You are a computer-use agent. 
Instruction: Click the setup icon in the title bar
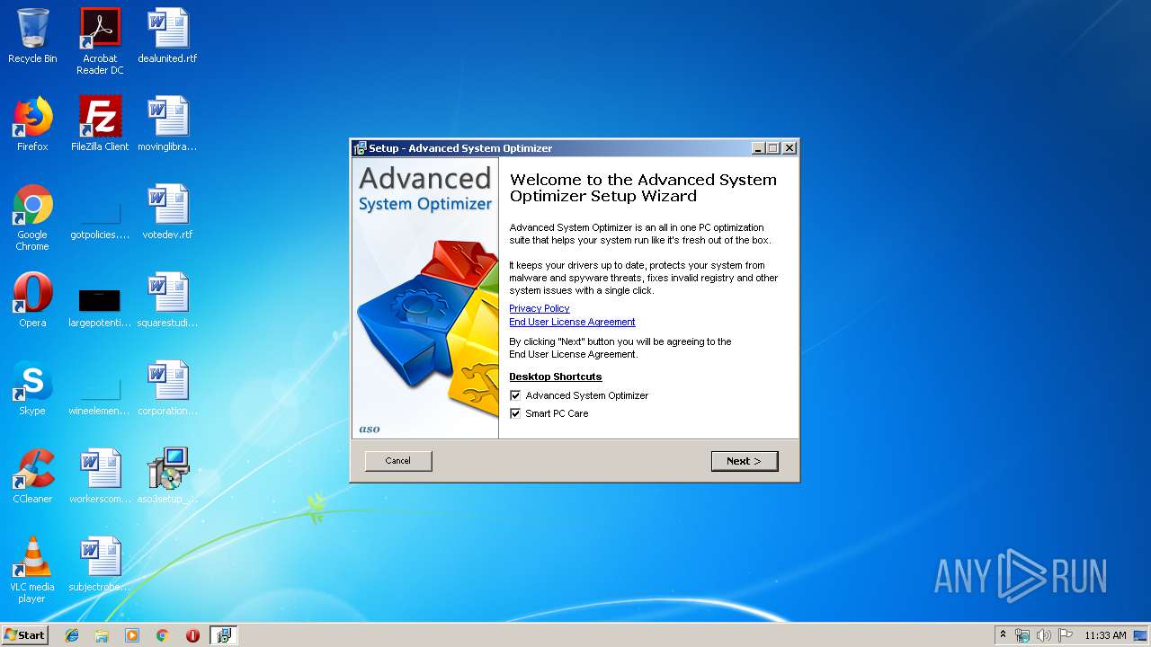click(361, 148)
